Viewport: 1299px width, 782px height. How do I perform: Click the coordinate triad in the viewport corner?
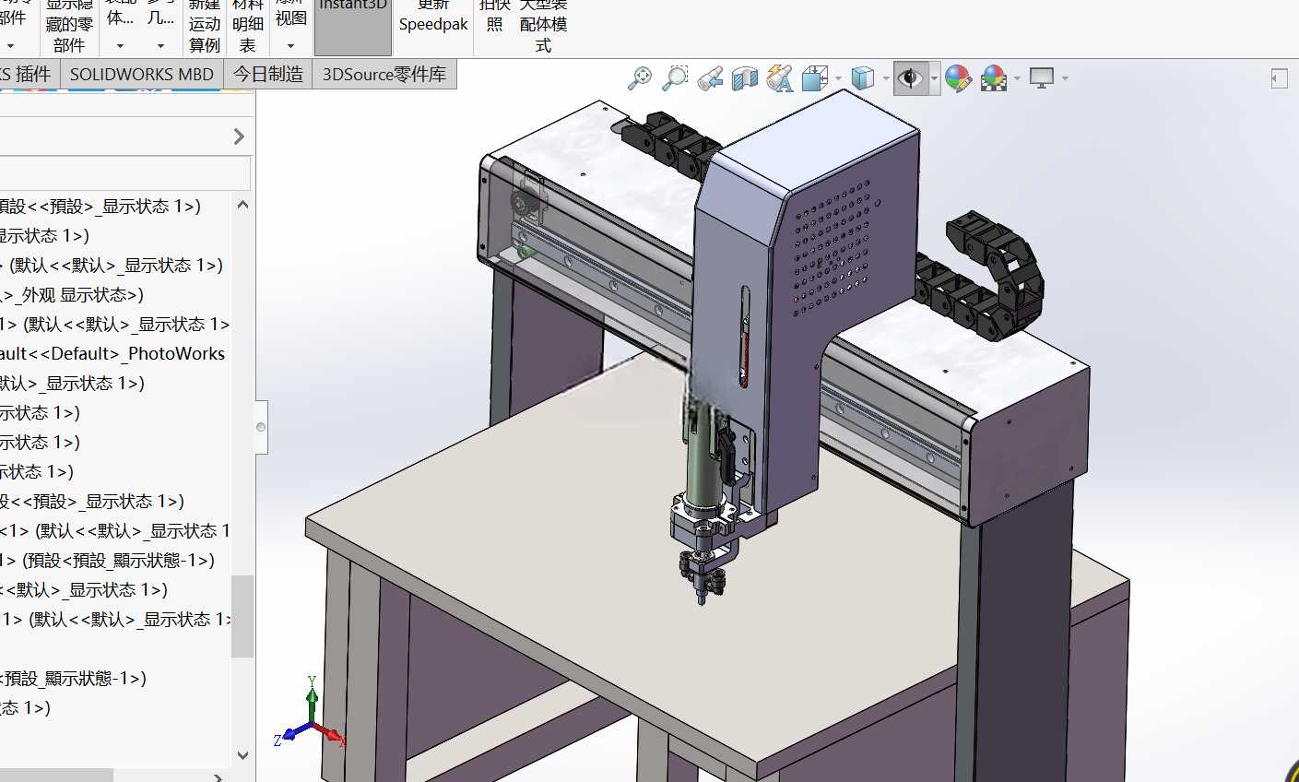[x=309, y=714]
